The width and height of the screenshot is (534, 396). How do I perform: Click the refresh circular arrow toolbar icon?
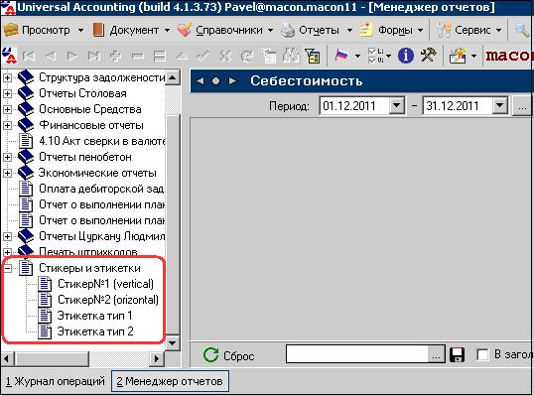pos(246,56)
